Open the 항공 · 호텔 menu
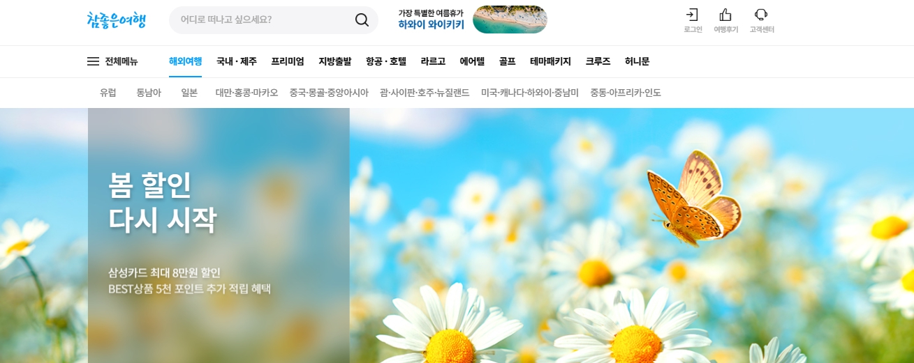Image resolution: width=914 pixels, height=363 pixels. [x=386, y=61]
